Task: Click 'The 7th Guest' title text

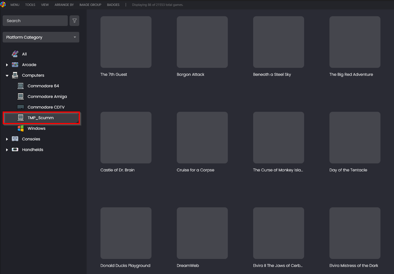Action: (x=113, y=74)
